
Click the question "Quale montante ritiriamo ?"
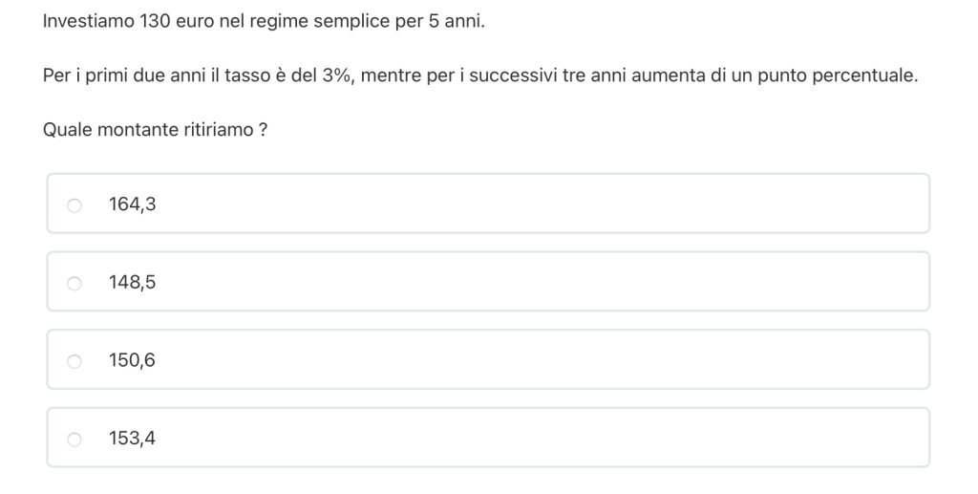pos(155,130)
